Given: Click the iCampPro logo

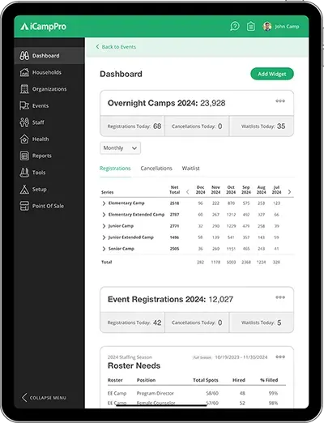Looking at the screenshot, I should [x=43, y=27].
